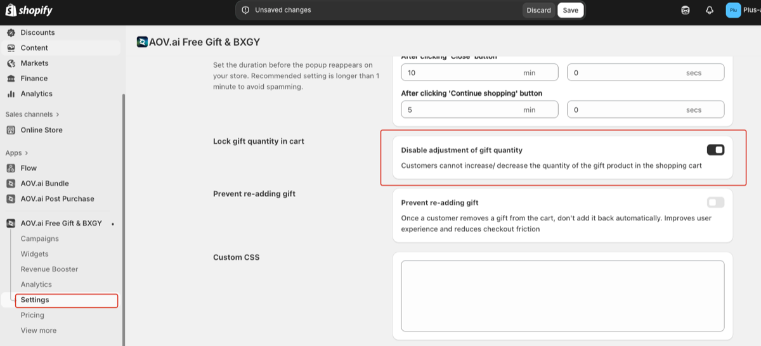The width and height of the screenshot is (761, 346).
Task: Click the Flow app icon
Action: pyautogui.click(x=10, y=168)
